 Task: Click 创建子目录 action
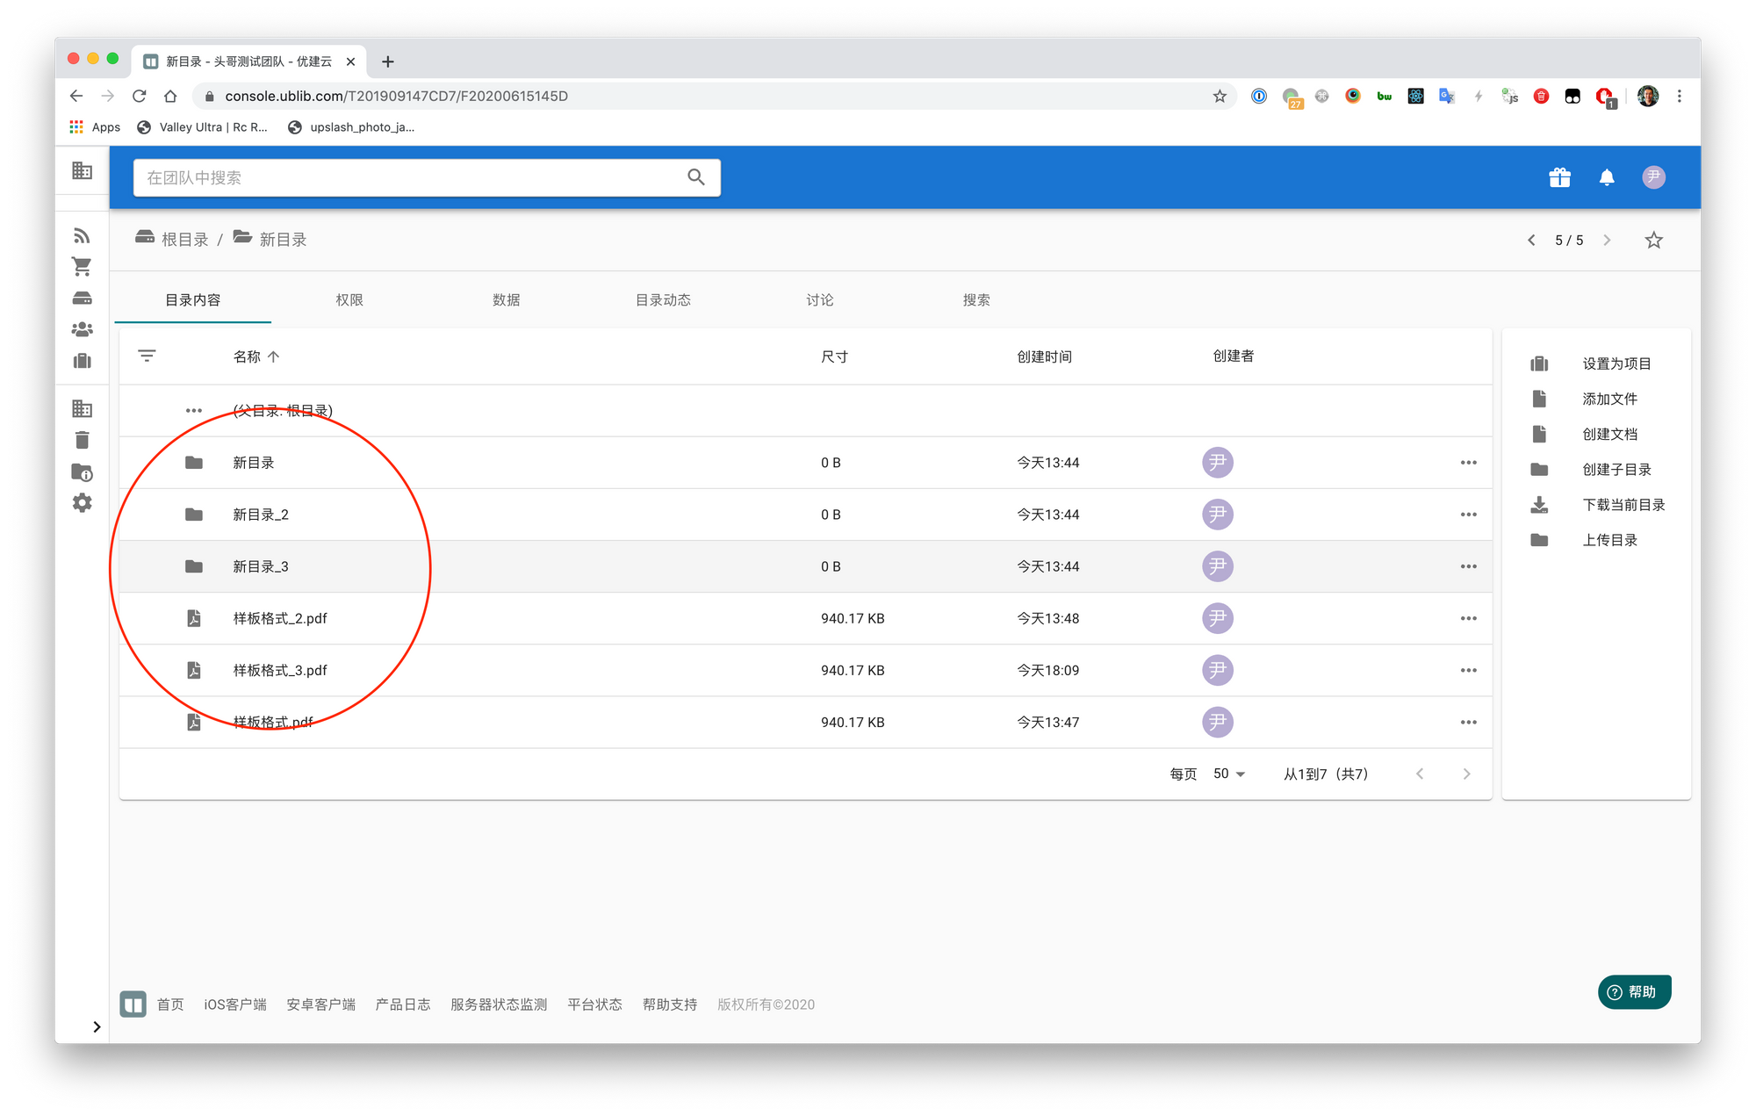click(1616, 469)
